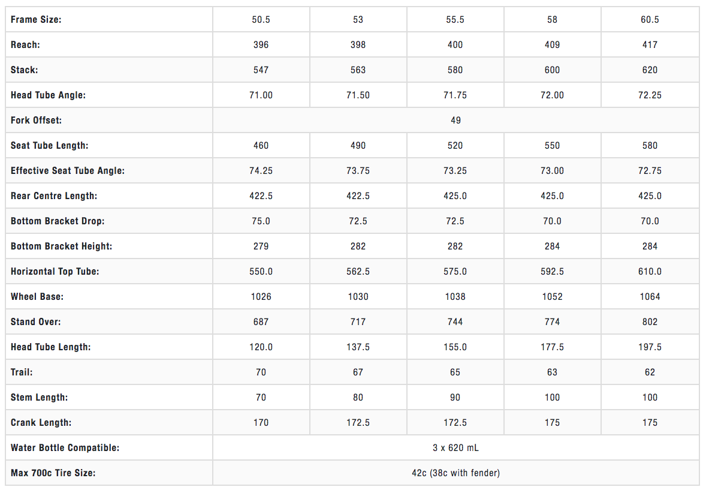Click the "3 x 620 mL" water bottle cell
706x493 pixels.
point(455,448)
